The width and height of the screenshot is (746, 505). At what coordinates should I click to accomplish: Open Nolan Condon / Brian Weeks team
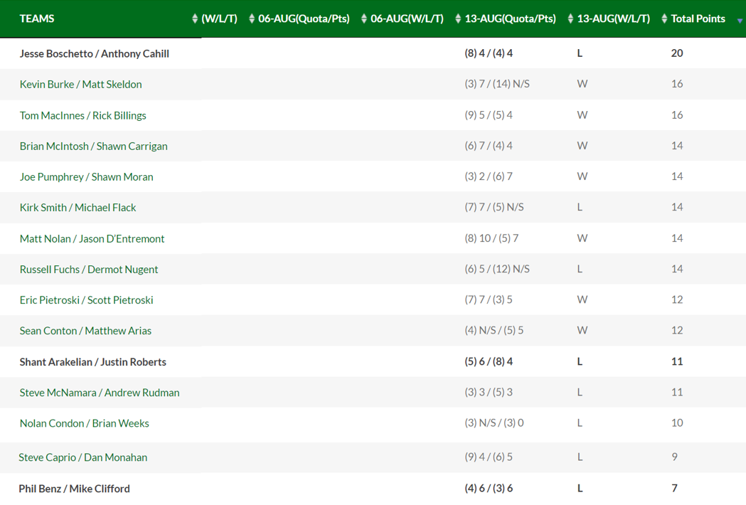(x=84, y=422)
